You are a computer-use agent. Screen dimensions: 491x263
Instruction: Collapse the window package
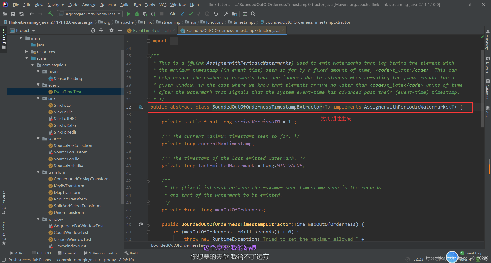38,219
